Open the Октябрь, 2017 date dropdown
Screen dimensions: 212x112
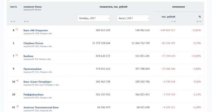coord(94,18)
